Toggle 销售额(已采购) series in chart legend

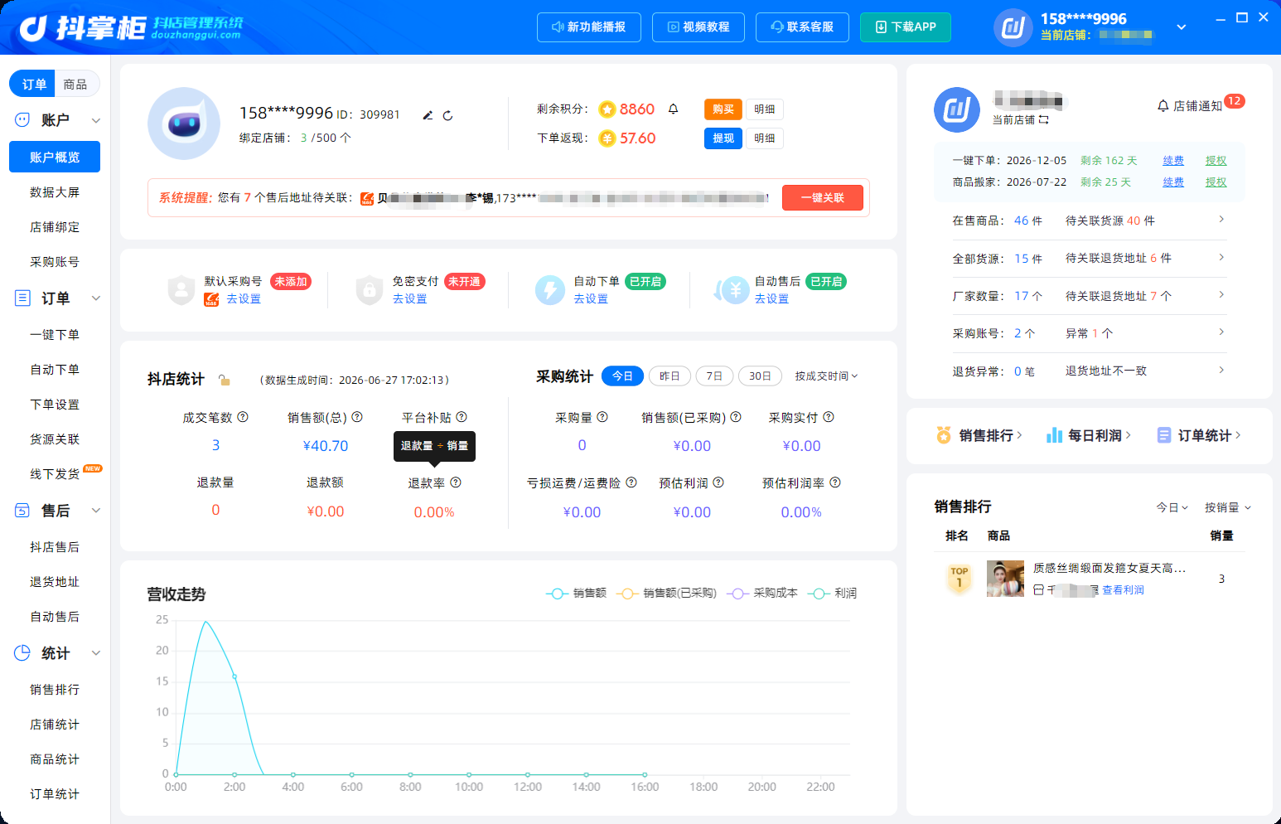click(x=667, y=594)
